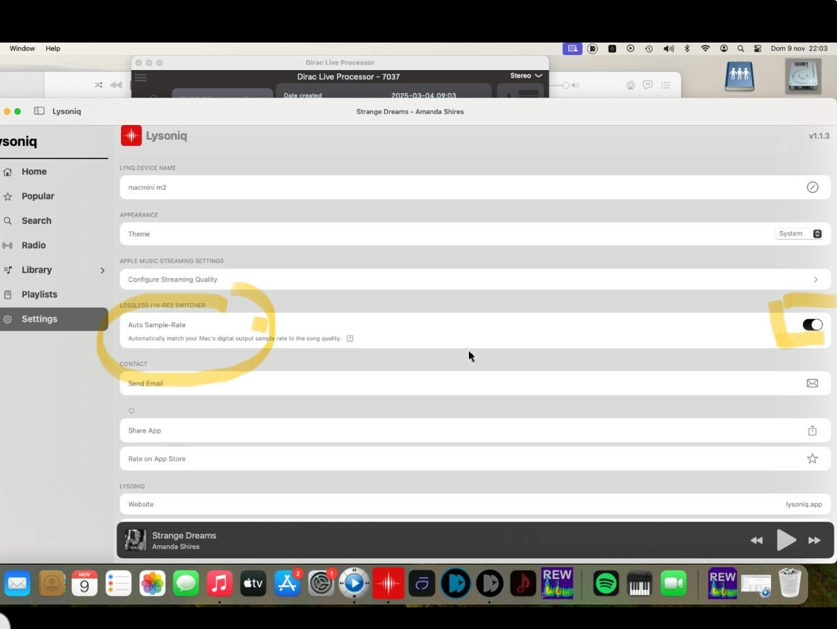The height and width of the screenshot is (629, 837).
Task: Go back to the previous track in player bar
Action: coord(757,541)
